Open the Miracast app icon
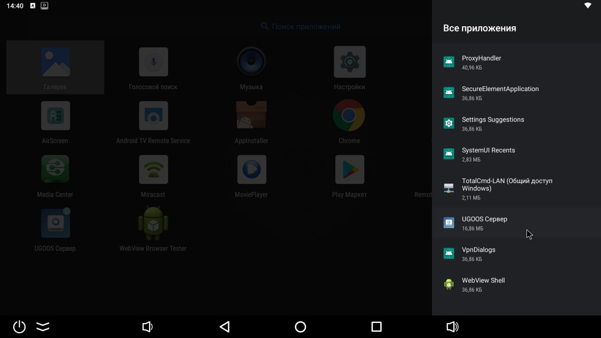 point(153,169)
